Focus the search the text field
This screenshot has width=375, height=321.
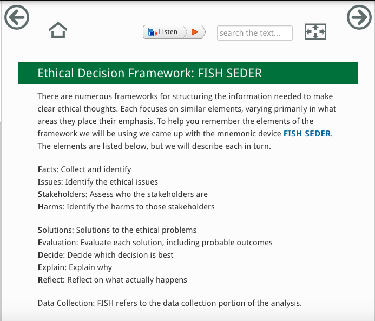coord(254,33)
